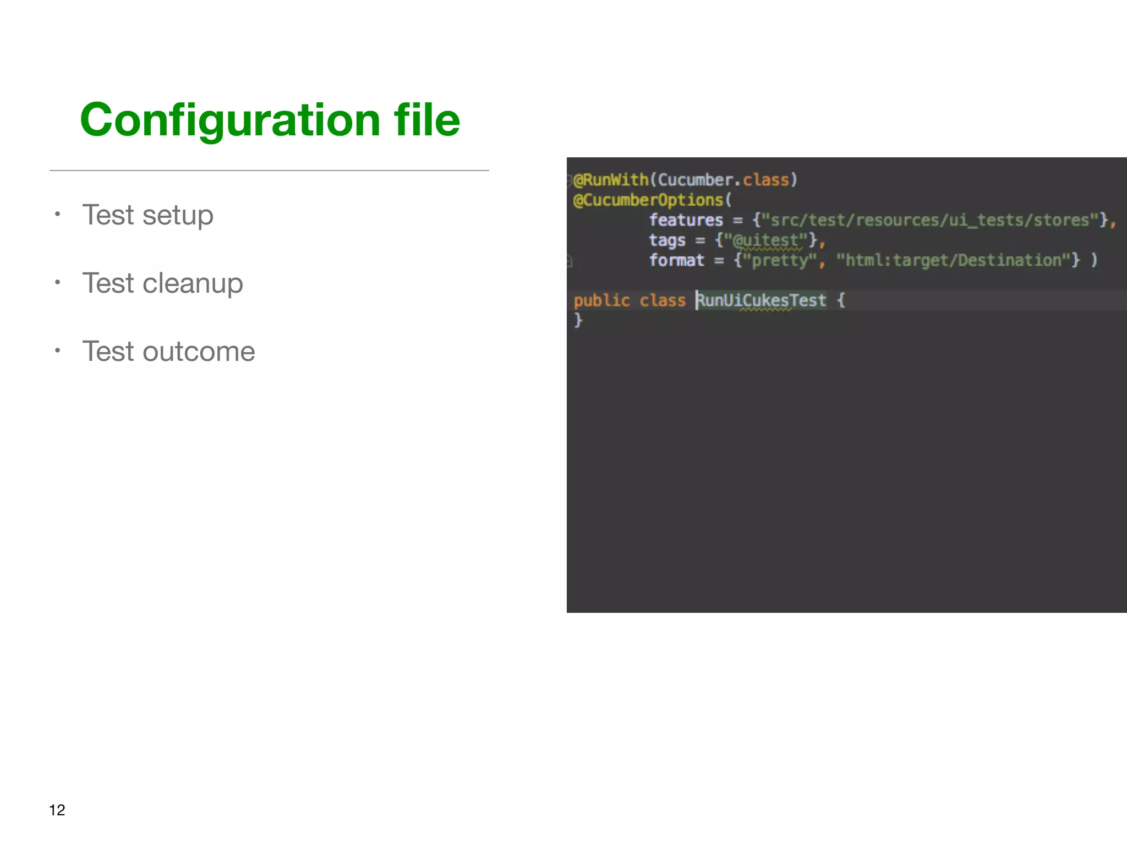The height and width of the screenshot is (845, 1127).
Task: Click the fold-end marker beside format line
Action: tap(570, 261)
